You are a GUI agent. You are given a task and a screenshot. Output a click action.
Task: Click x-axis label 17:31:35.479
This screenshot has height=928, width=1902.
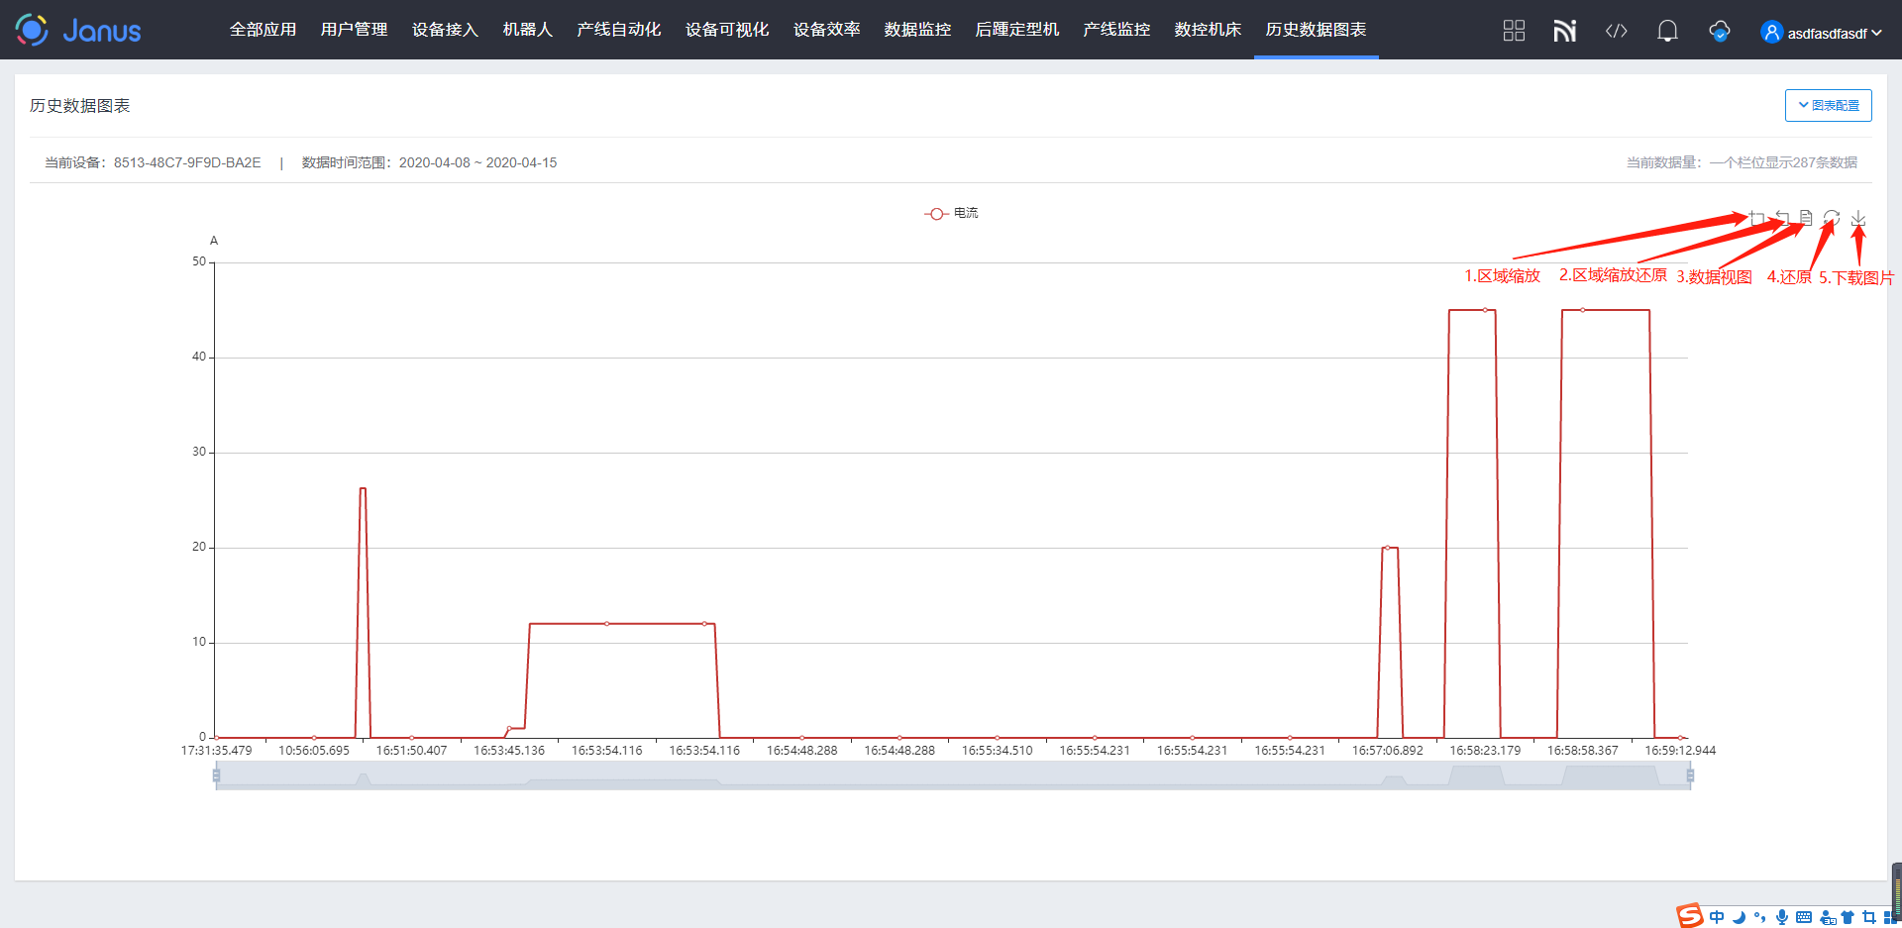point(216,751)
